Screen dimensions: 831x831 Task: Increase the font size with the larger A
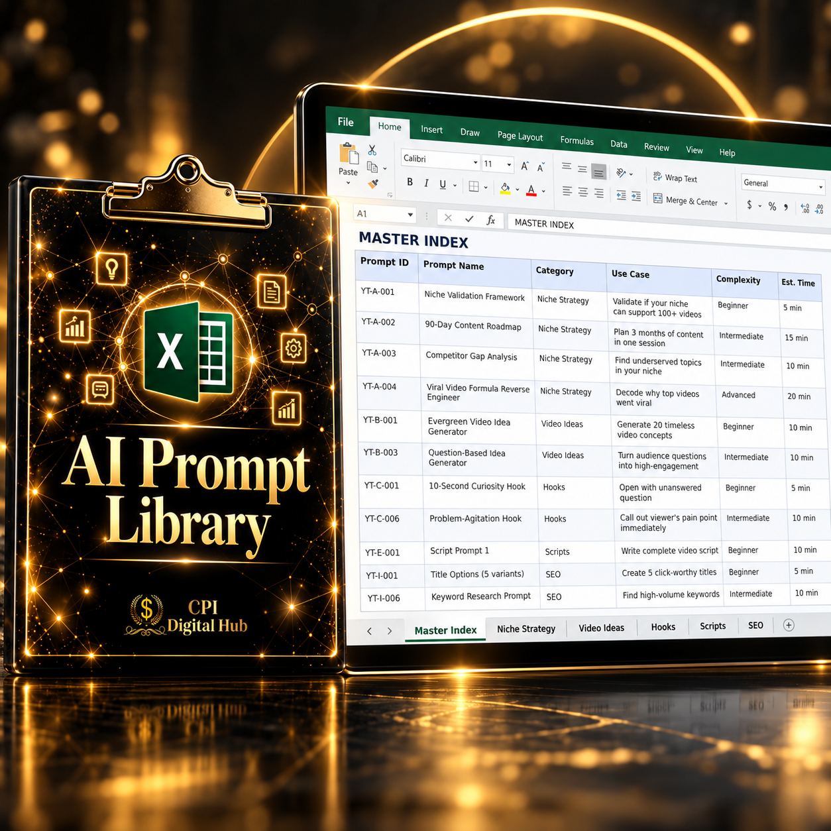[x=525, y=166]
